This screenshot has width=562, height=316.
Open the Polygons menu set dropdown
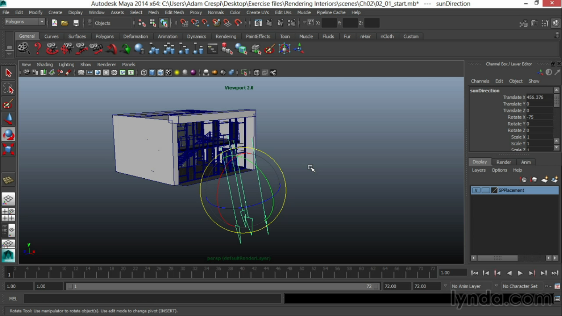[x=25, y=22]
